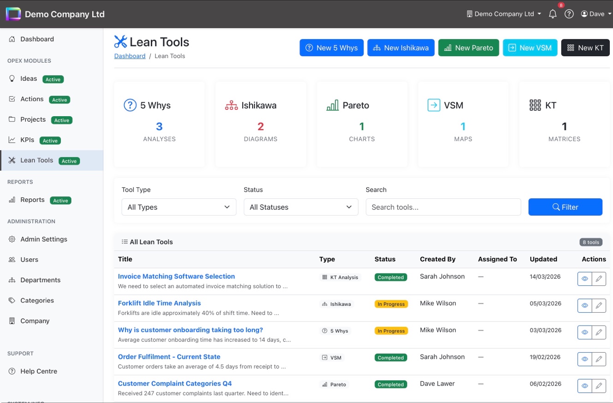Click inside the Search tools field
Image resolution: width=613 pixels, height=403 pixels.
443,207
